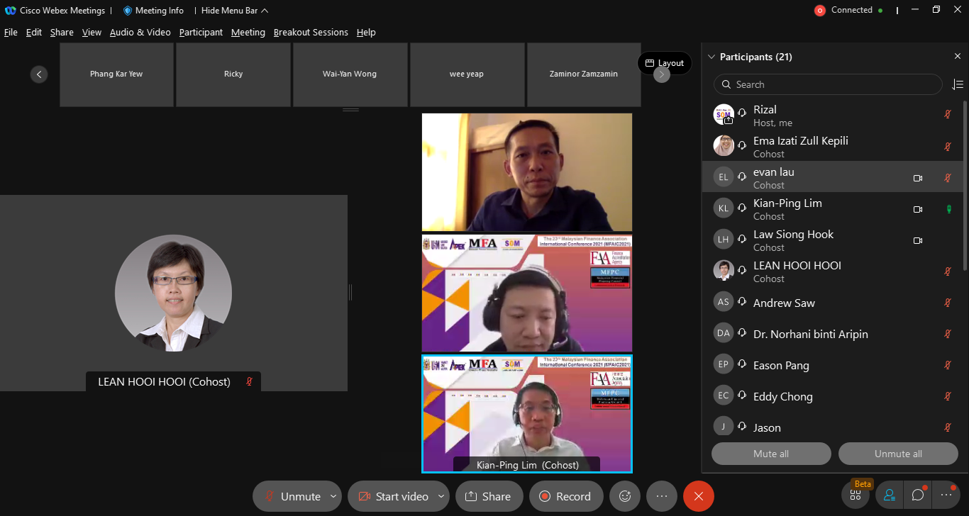Open the reactions smiley icon

(x=625, y=496)
